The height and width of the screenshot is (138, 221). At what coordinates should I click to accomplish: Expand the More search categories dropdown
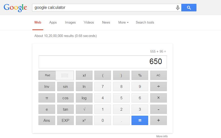(123, 22)
